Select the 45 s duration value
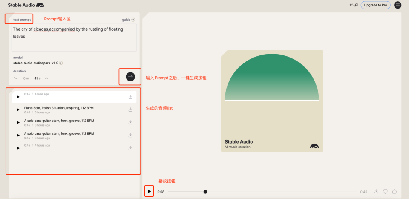This screenshot has width=409, height=199. pos(37,78)
